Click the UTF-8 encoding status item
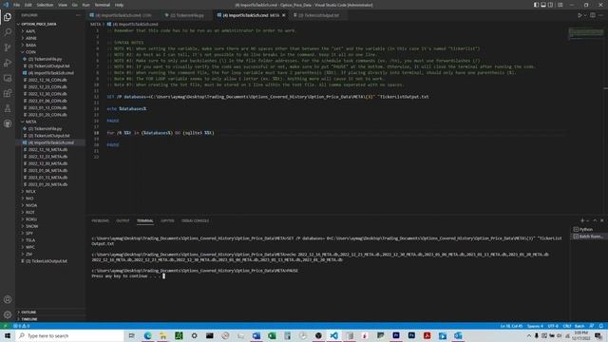Image resolution: width=608 pixels, height=342 pixels. (553, 326)
